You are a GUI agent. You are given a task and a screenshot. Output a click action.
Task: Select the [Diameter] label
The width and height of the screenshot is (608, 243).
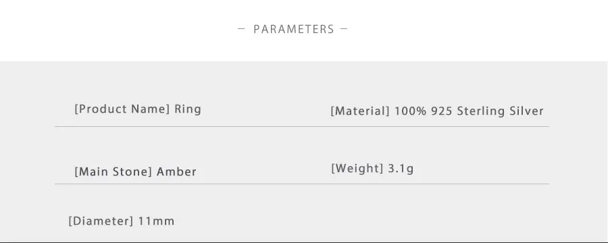point(101,221)
